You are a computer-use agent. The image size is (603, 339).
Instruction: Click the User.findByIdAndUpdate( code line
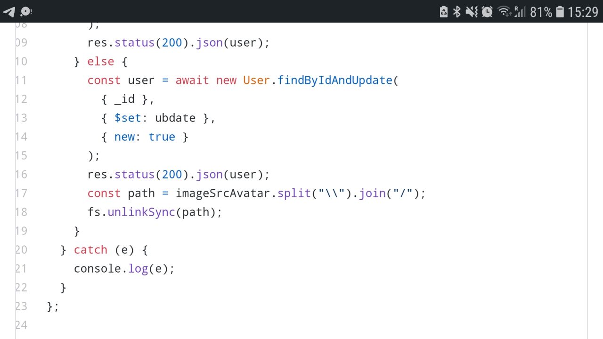point(243,81)
